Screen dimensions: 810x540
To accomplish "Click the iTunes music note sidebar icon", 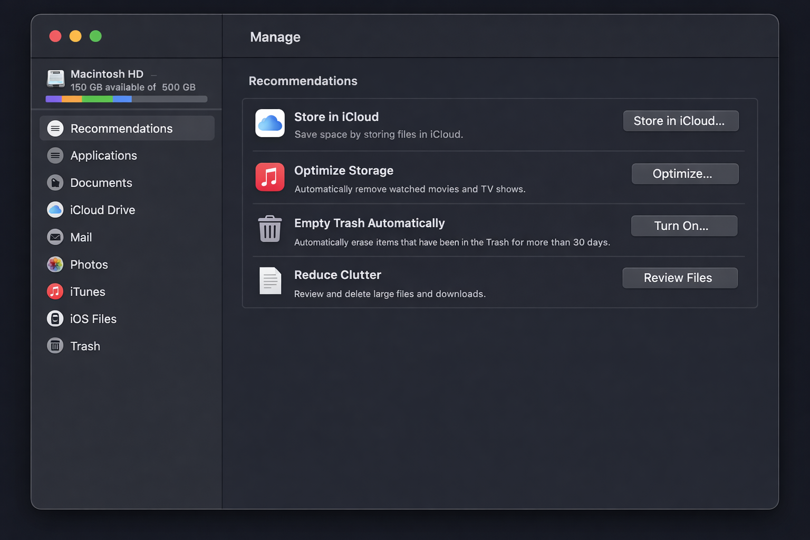I will click(55, 292).
